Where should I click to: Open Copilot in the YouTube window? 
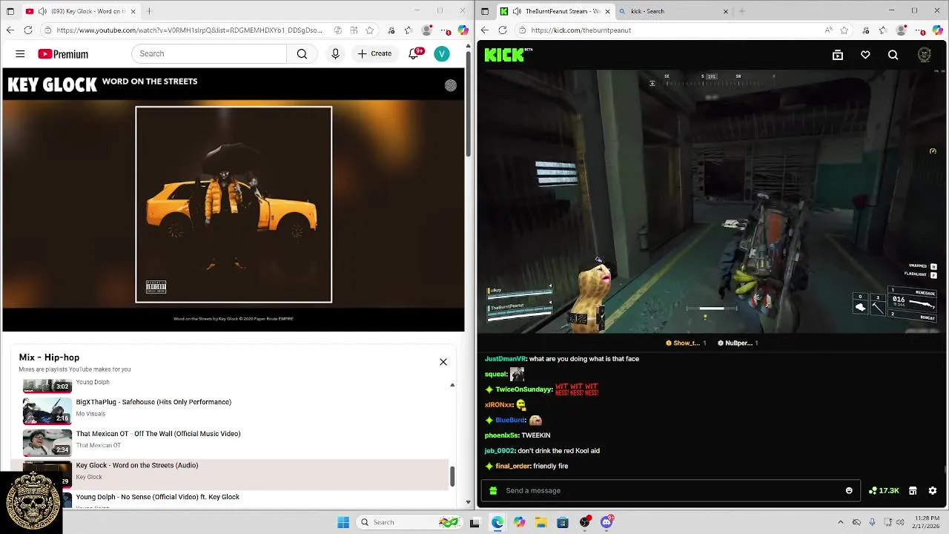[x=463, y=30]
